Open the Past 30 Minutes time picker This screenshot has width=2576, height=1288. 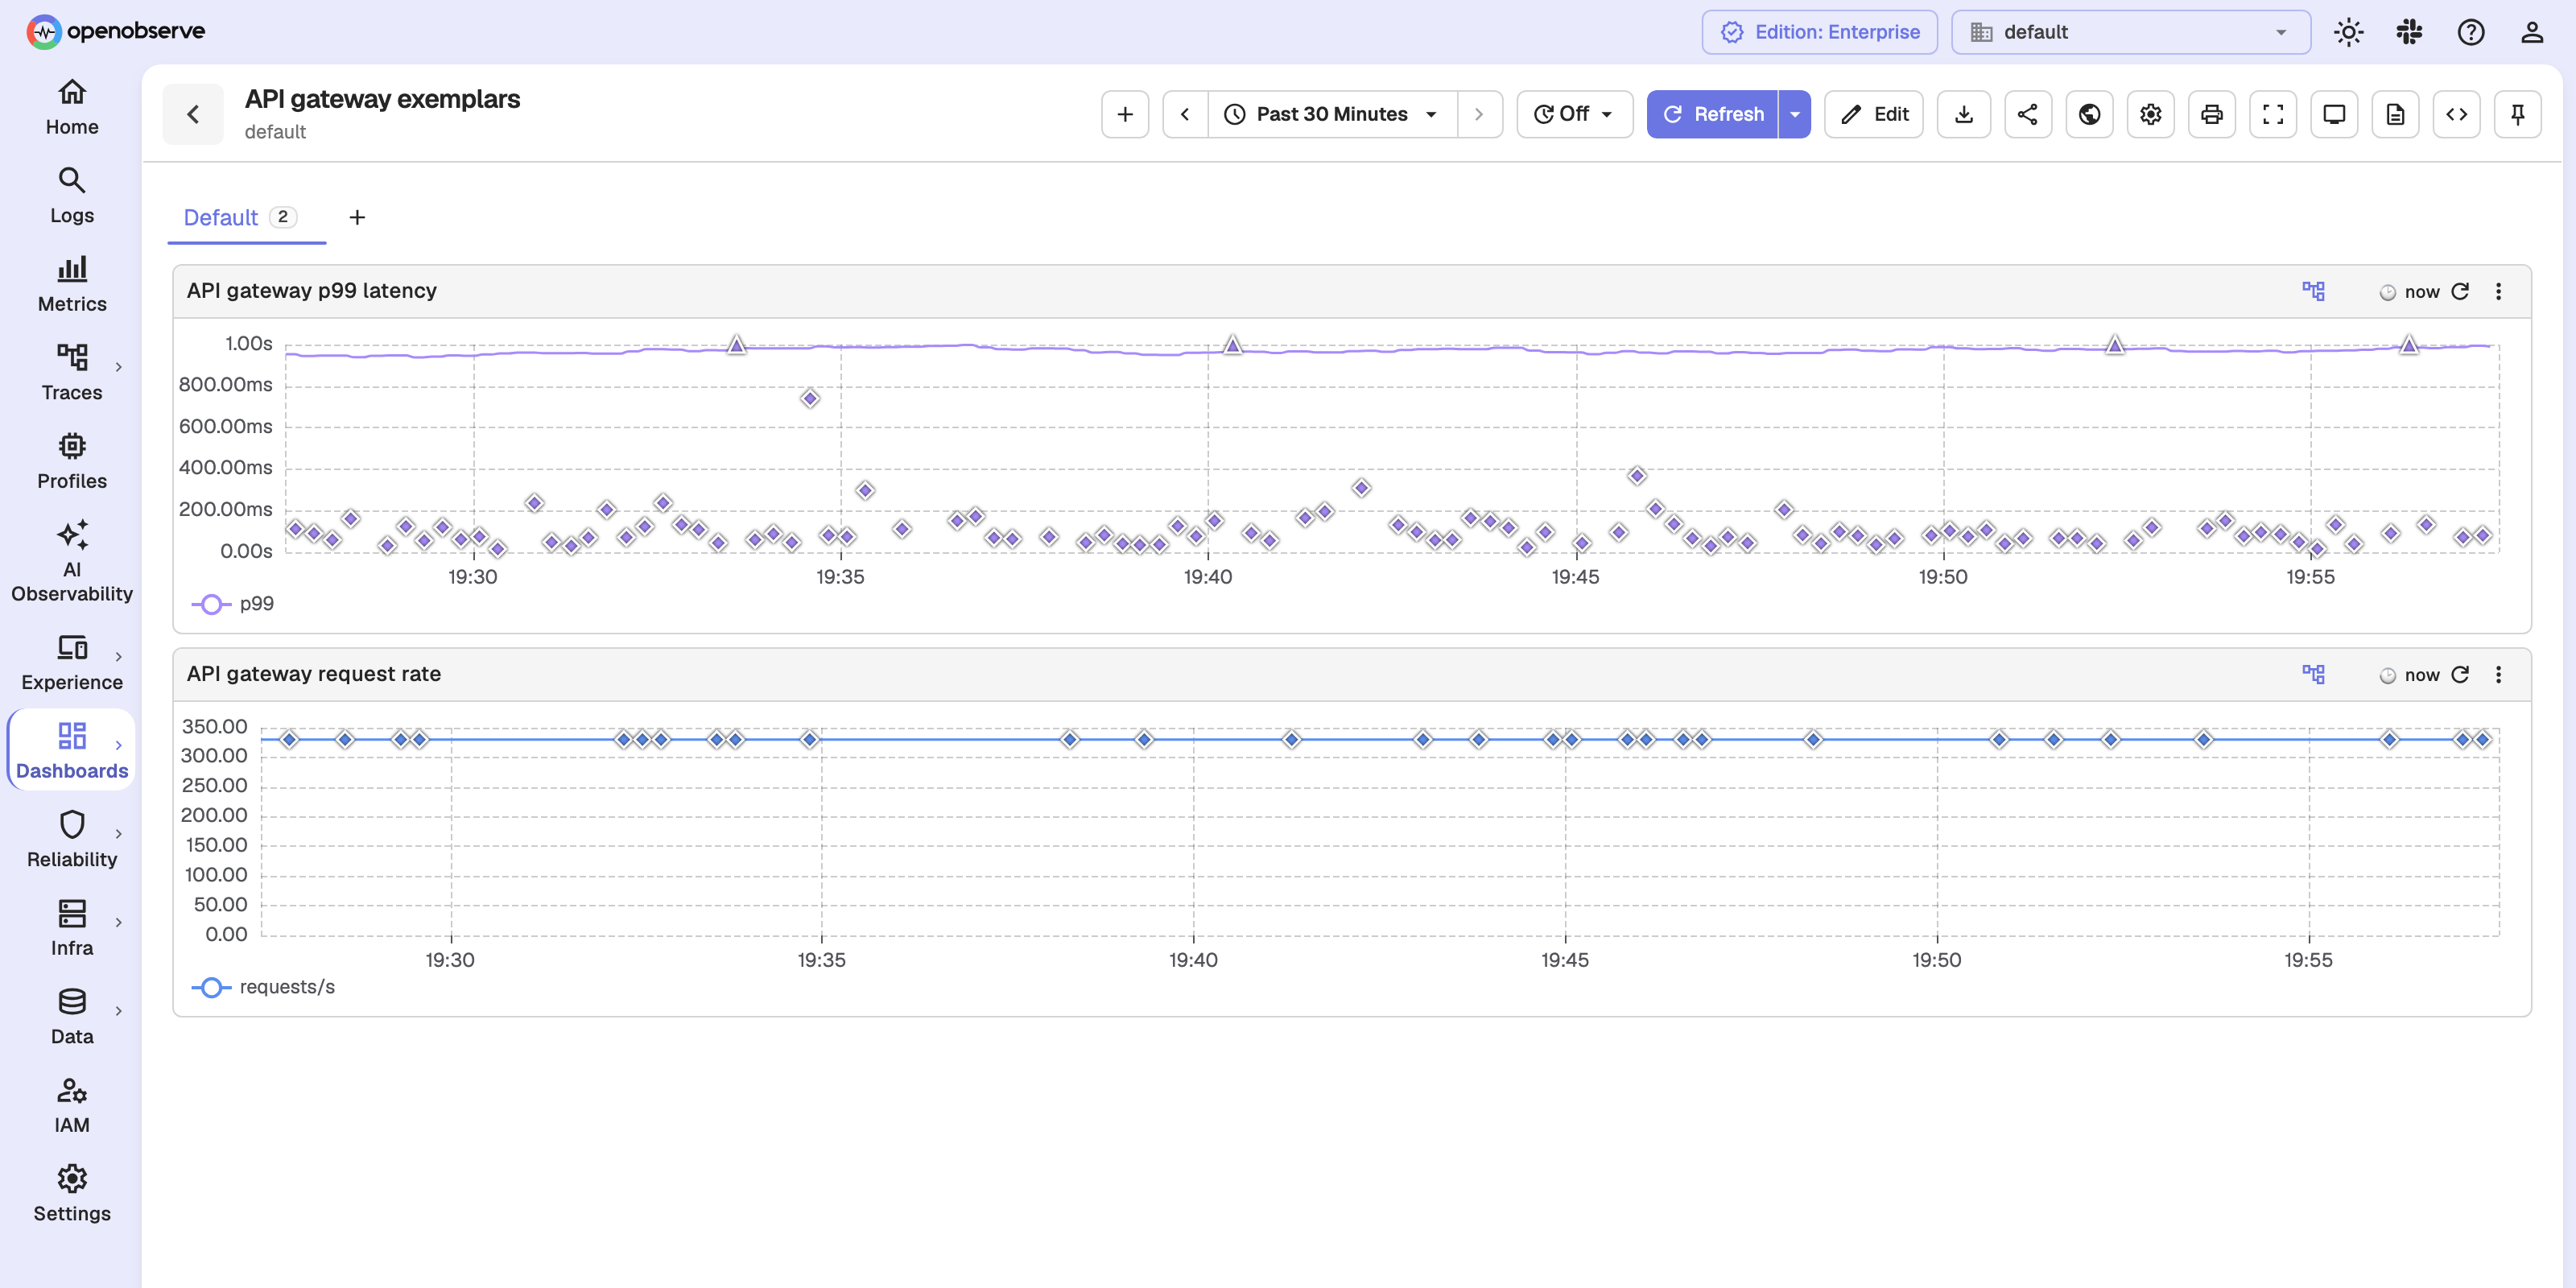tap(1332, 114)
